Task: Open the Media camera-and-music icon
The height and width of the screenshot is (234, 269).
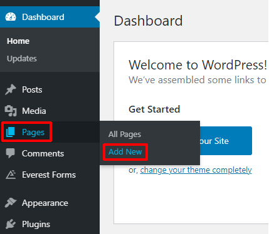Action: pyautogui.click(x=11, y=111)
